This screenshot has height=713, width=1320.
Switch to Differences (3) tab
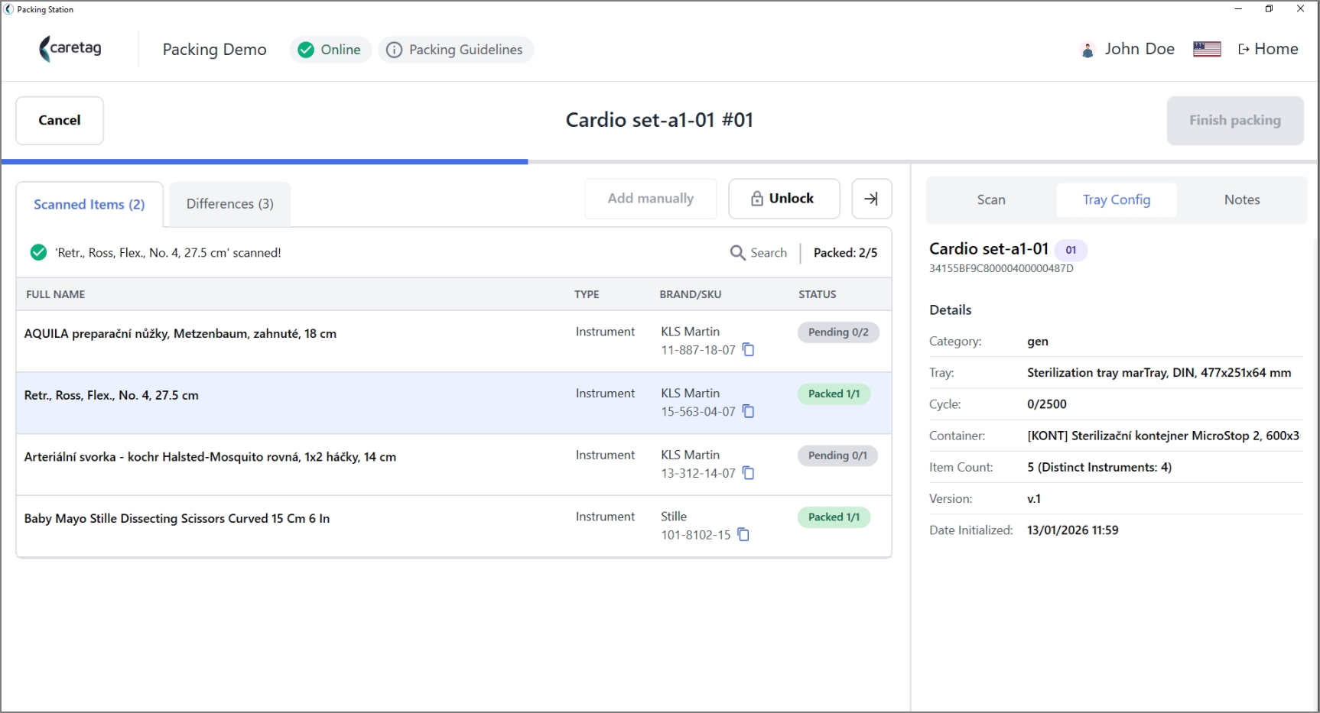pyautogui.click(x=229, y=204)
